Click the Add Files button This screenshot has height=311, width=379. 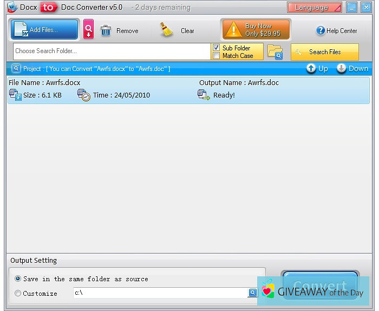(x=44, y=30)
